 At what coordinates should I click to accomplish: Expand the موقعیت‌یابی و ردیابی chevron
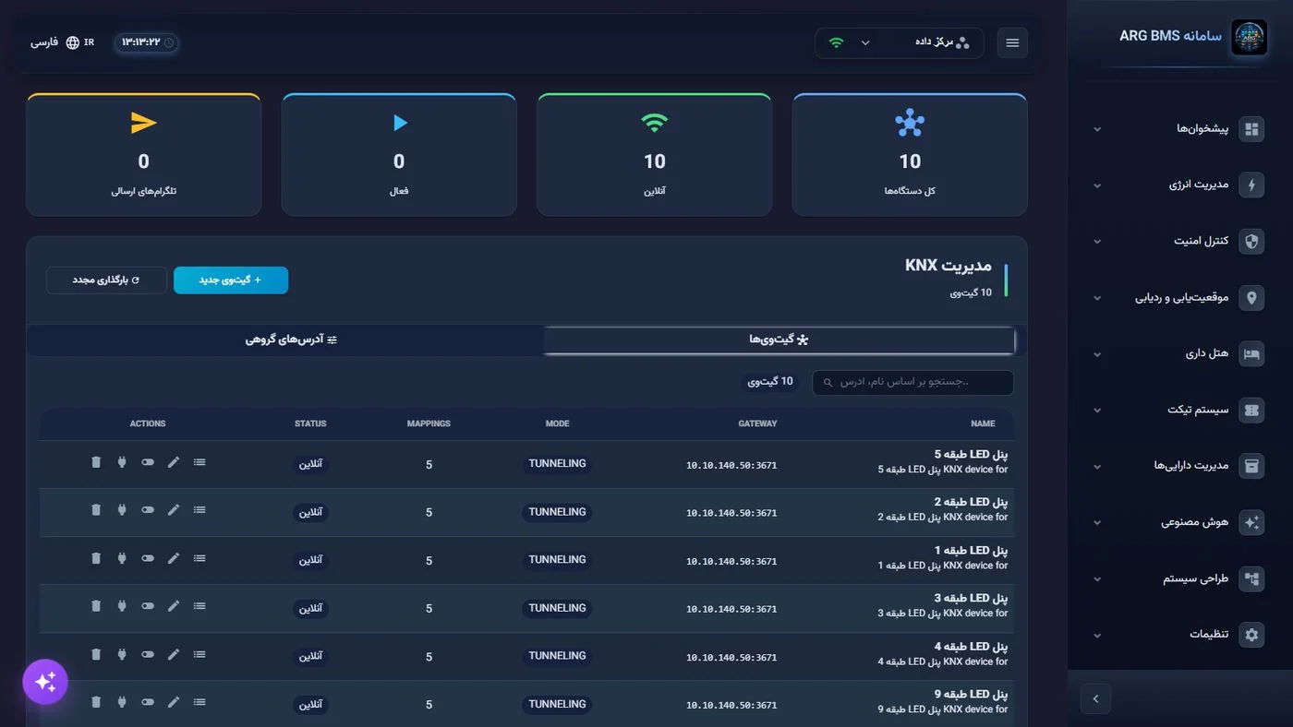pos(1097,298)
